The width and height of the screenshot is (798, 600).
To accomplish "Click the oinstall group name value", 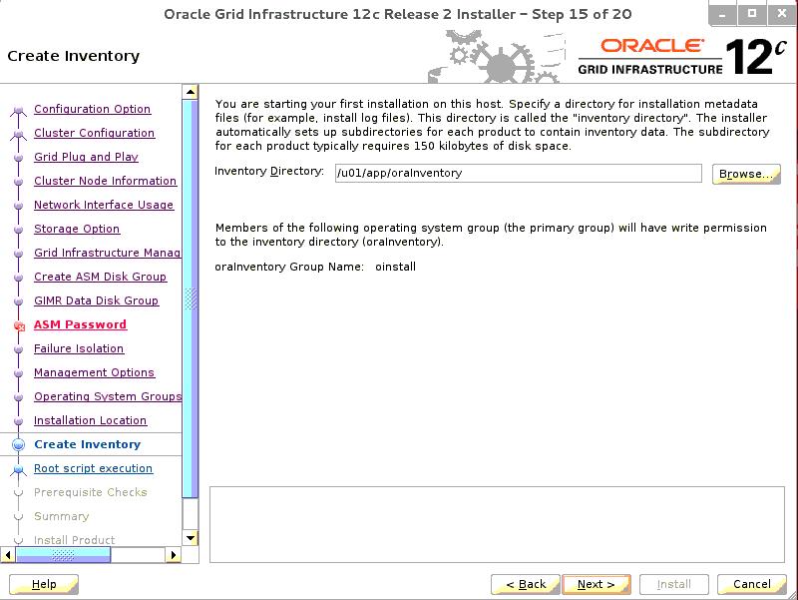I will click(x=395, y=267).
